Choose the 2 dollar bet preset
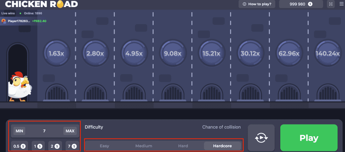Viewport: 345px width, 152px height. coord(54,146)
